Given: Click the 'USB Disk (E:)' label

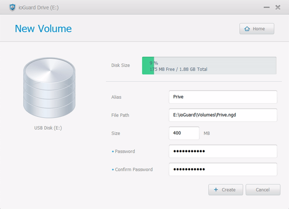Looking at the screenshot, I should 48,128.
